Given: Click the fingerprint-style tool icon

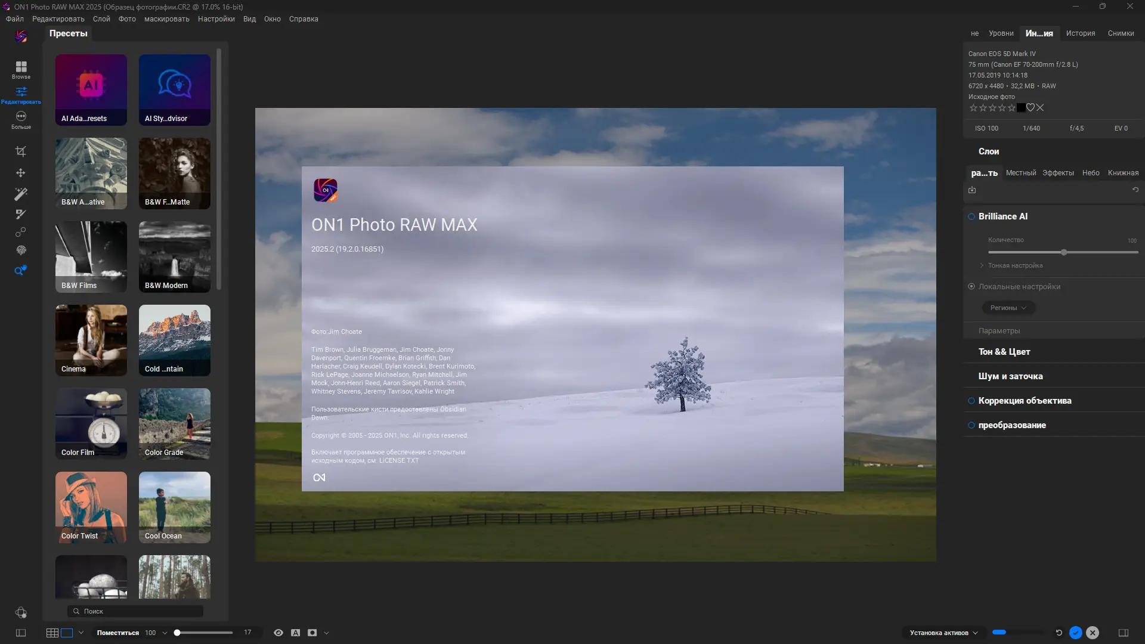Looking at the screenshot, I should [x=21, y=250].
